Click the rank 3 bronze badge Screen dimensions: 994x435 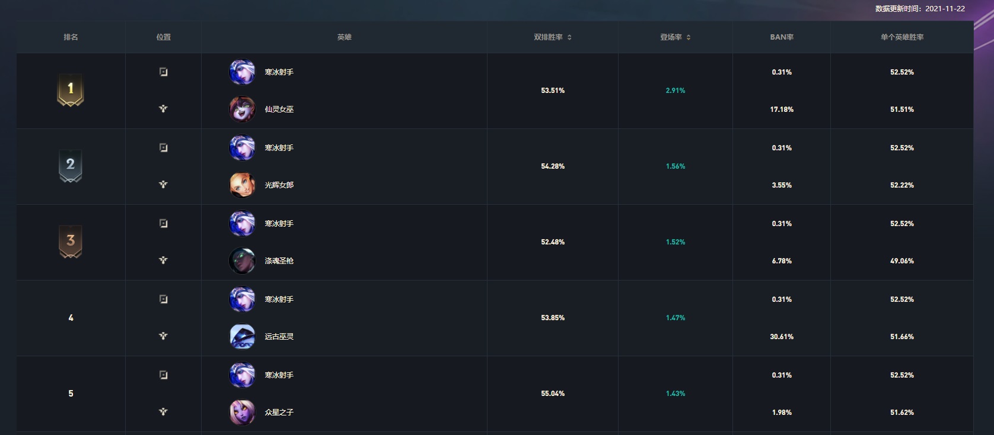coord(71,241)
